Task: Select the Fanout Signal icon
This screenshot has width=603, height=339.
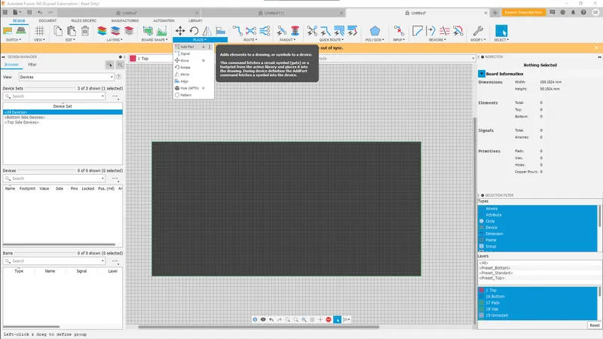Action: pos(281,31)
